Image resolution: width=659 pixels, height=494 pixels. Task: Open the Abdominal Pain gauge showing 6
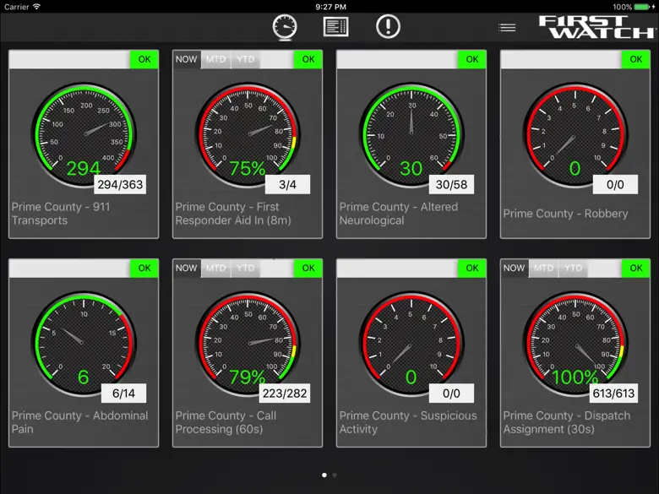84,344
